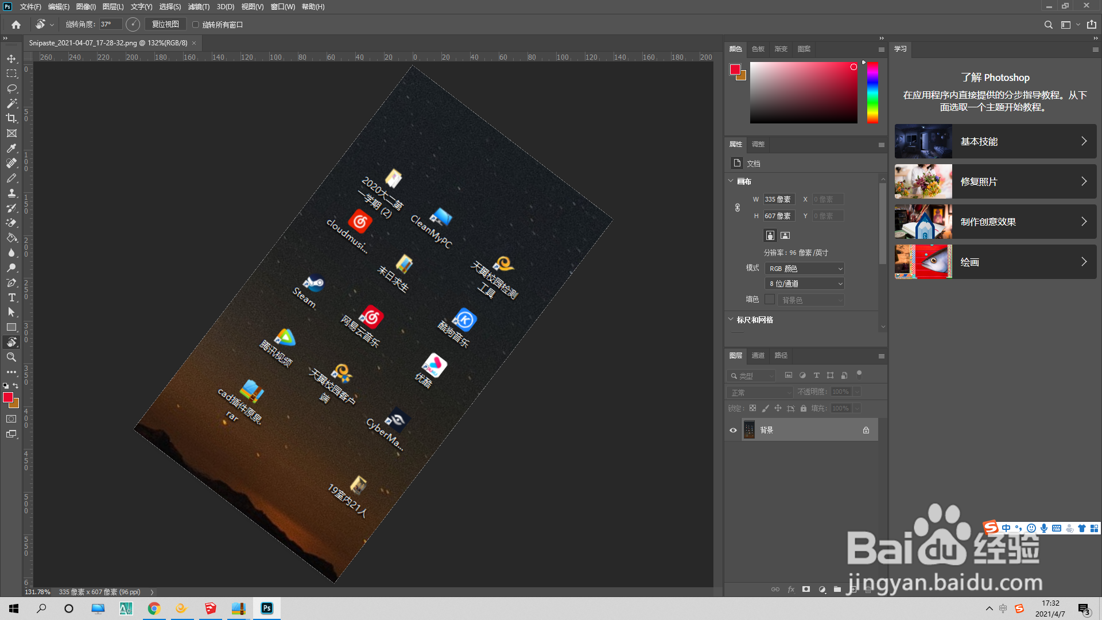1102x620 pixels.
Task: Open the 8 位/通道 bit depth dropdown
Action: pyautogui.click(x=804, y=284)
